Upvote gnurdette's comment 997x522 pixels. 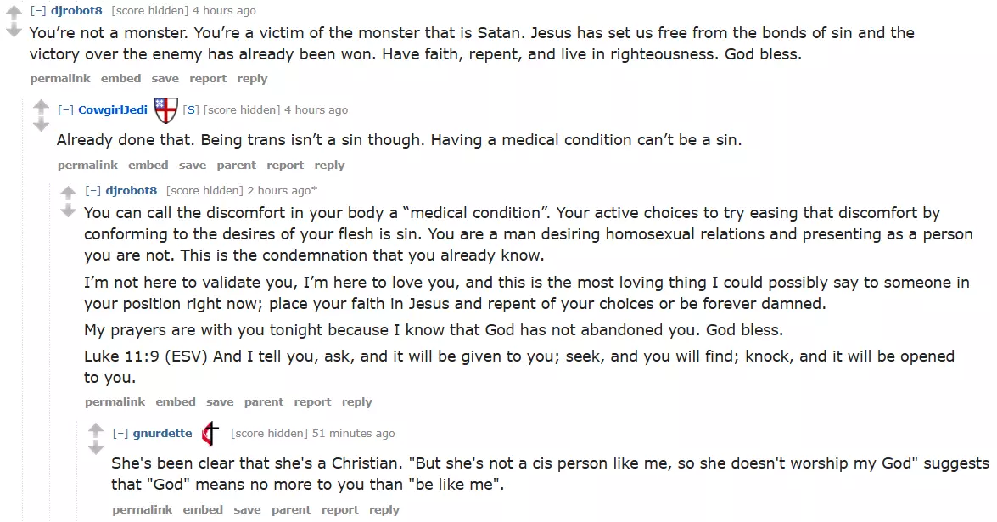pyautogui.click(x=96, y=430)
